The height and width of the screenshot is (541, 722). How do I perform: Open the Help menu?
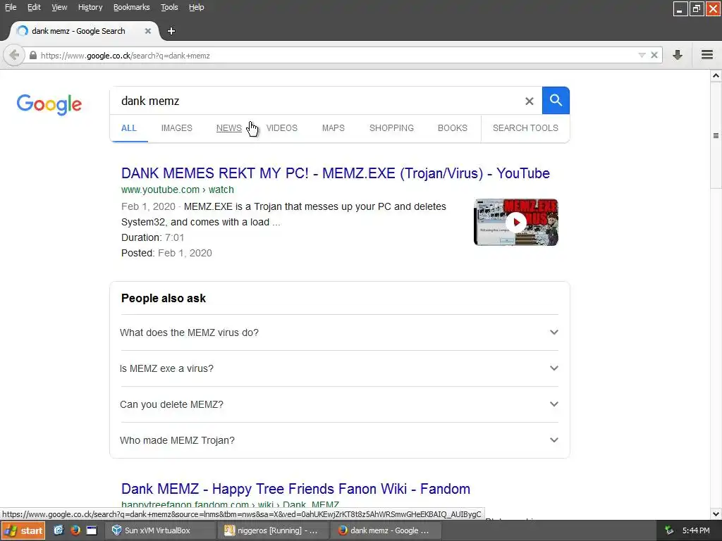[x=197, y=7]
